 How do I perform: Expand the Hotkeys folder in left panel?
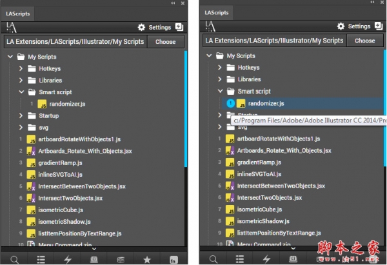click(x=21, y=68)
